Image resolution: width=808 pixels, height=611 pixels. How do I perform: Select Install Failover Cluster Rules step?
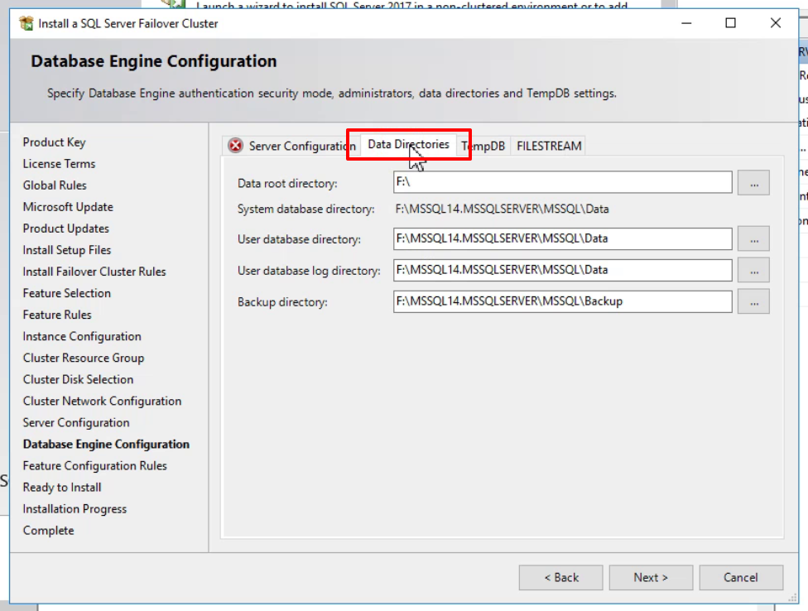click(94, 272)
